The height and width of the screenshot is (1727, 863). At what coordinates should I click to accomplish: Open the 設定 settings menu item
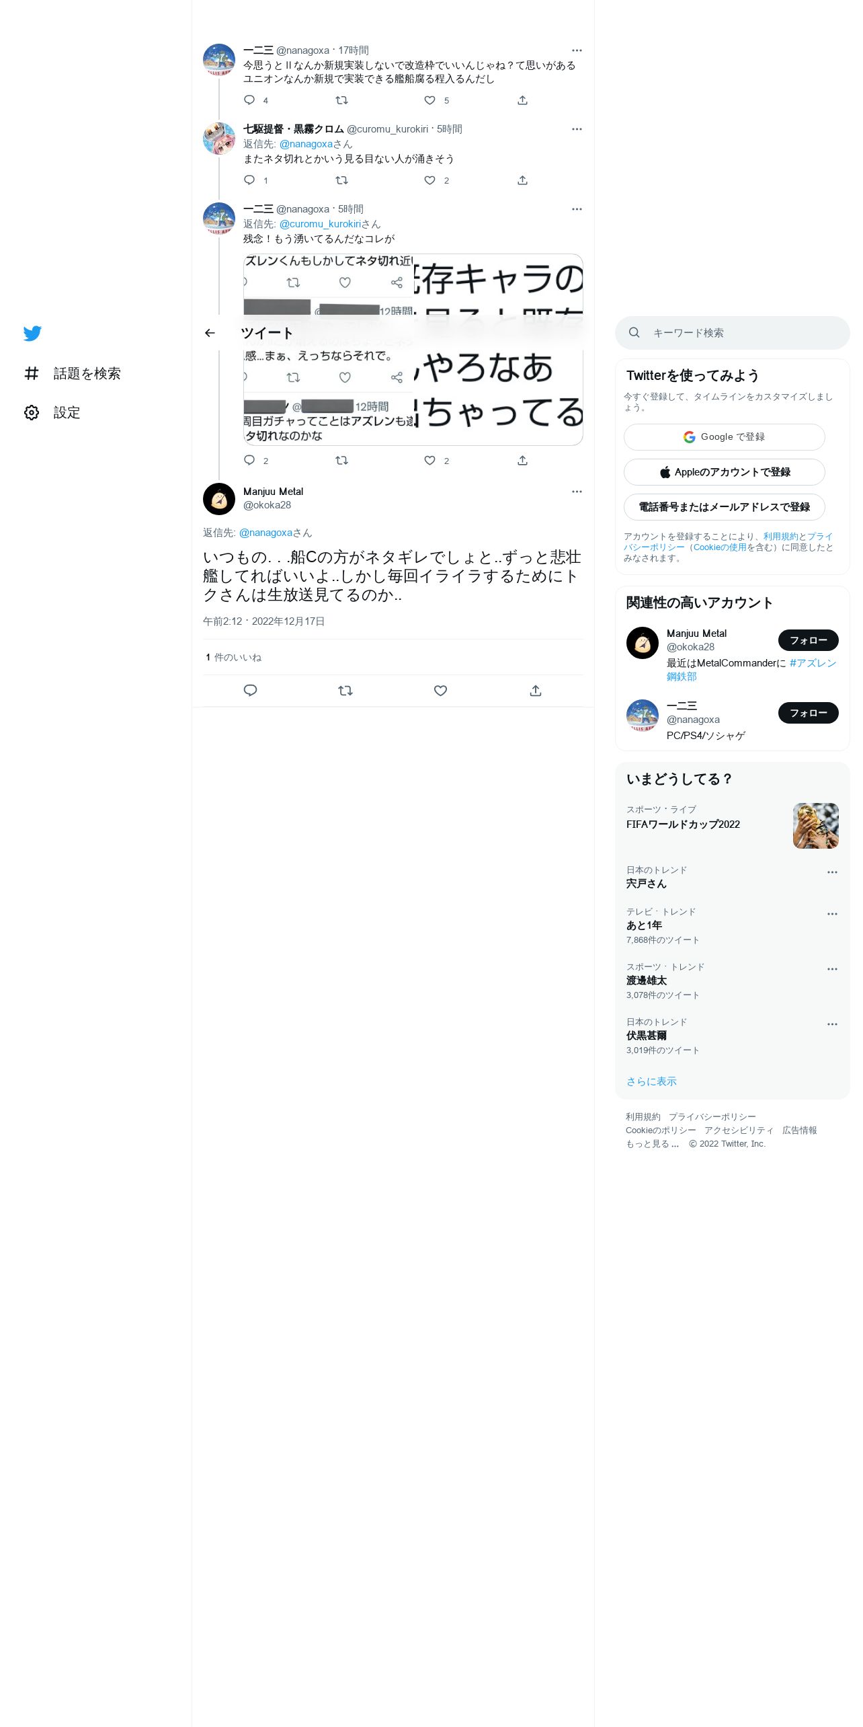[52, 412]
